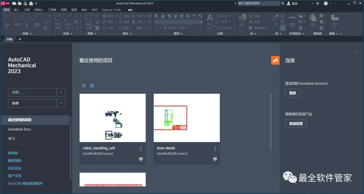Select the Trim (修剪) tool
The height and width of the screenshot is (194, 364).
click(137, 22)
